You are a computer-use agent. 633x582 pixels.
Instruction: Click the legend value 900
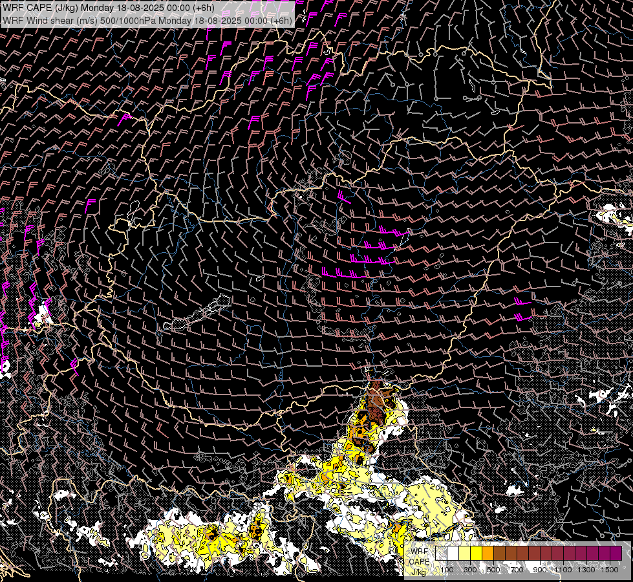pos(540,570)
